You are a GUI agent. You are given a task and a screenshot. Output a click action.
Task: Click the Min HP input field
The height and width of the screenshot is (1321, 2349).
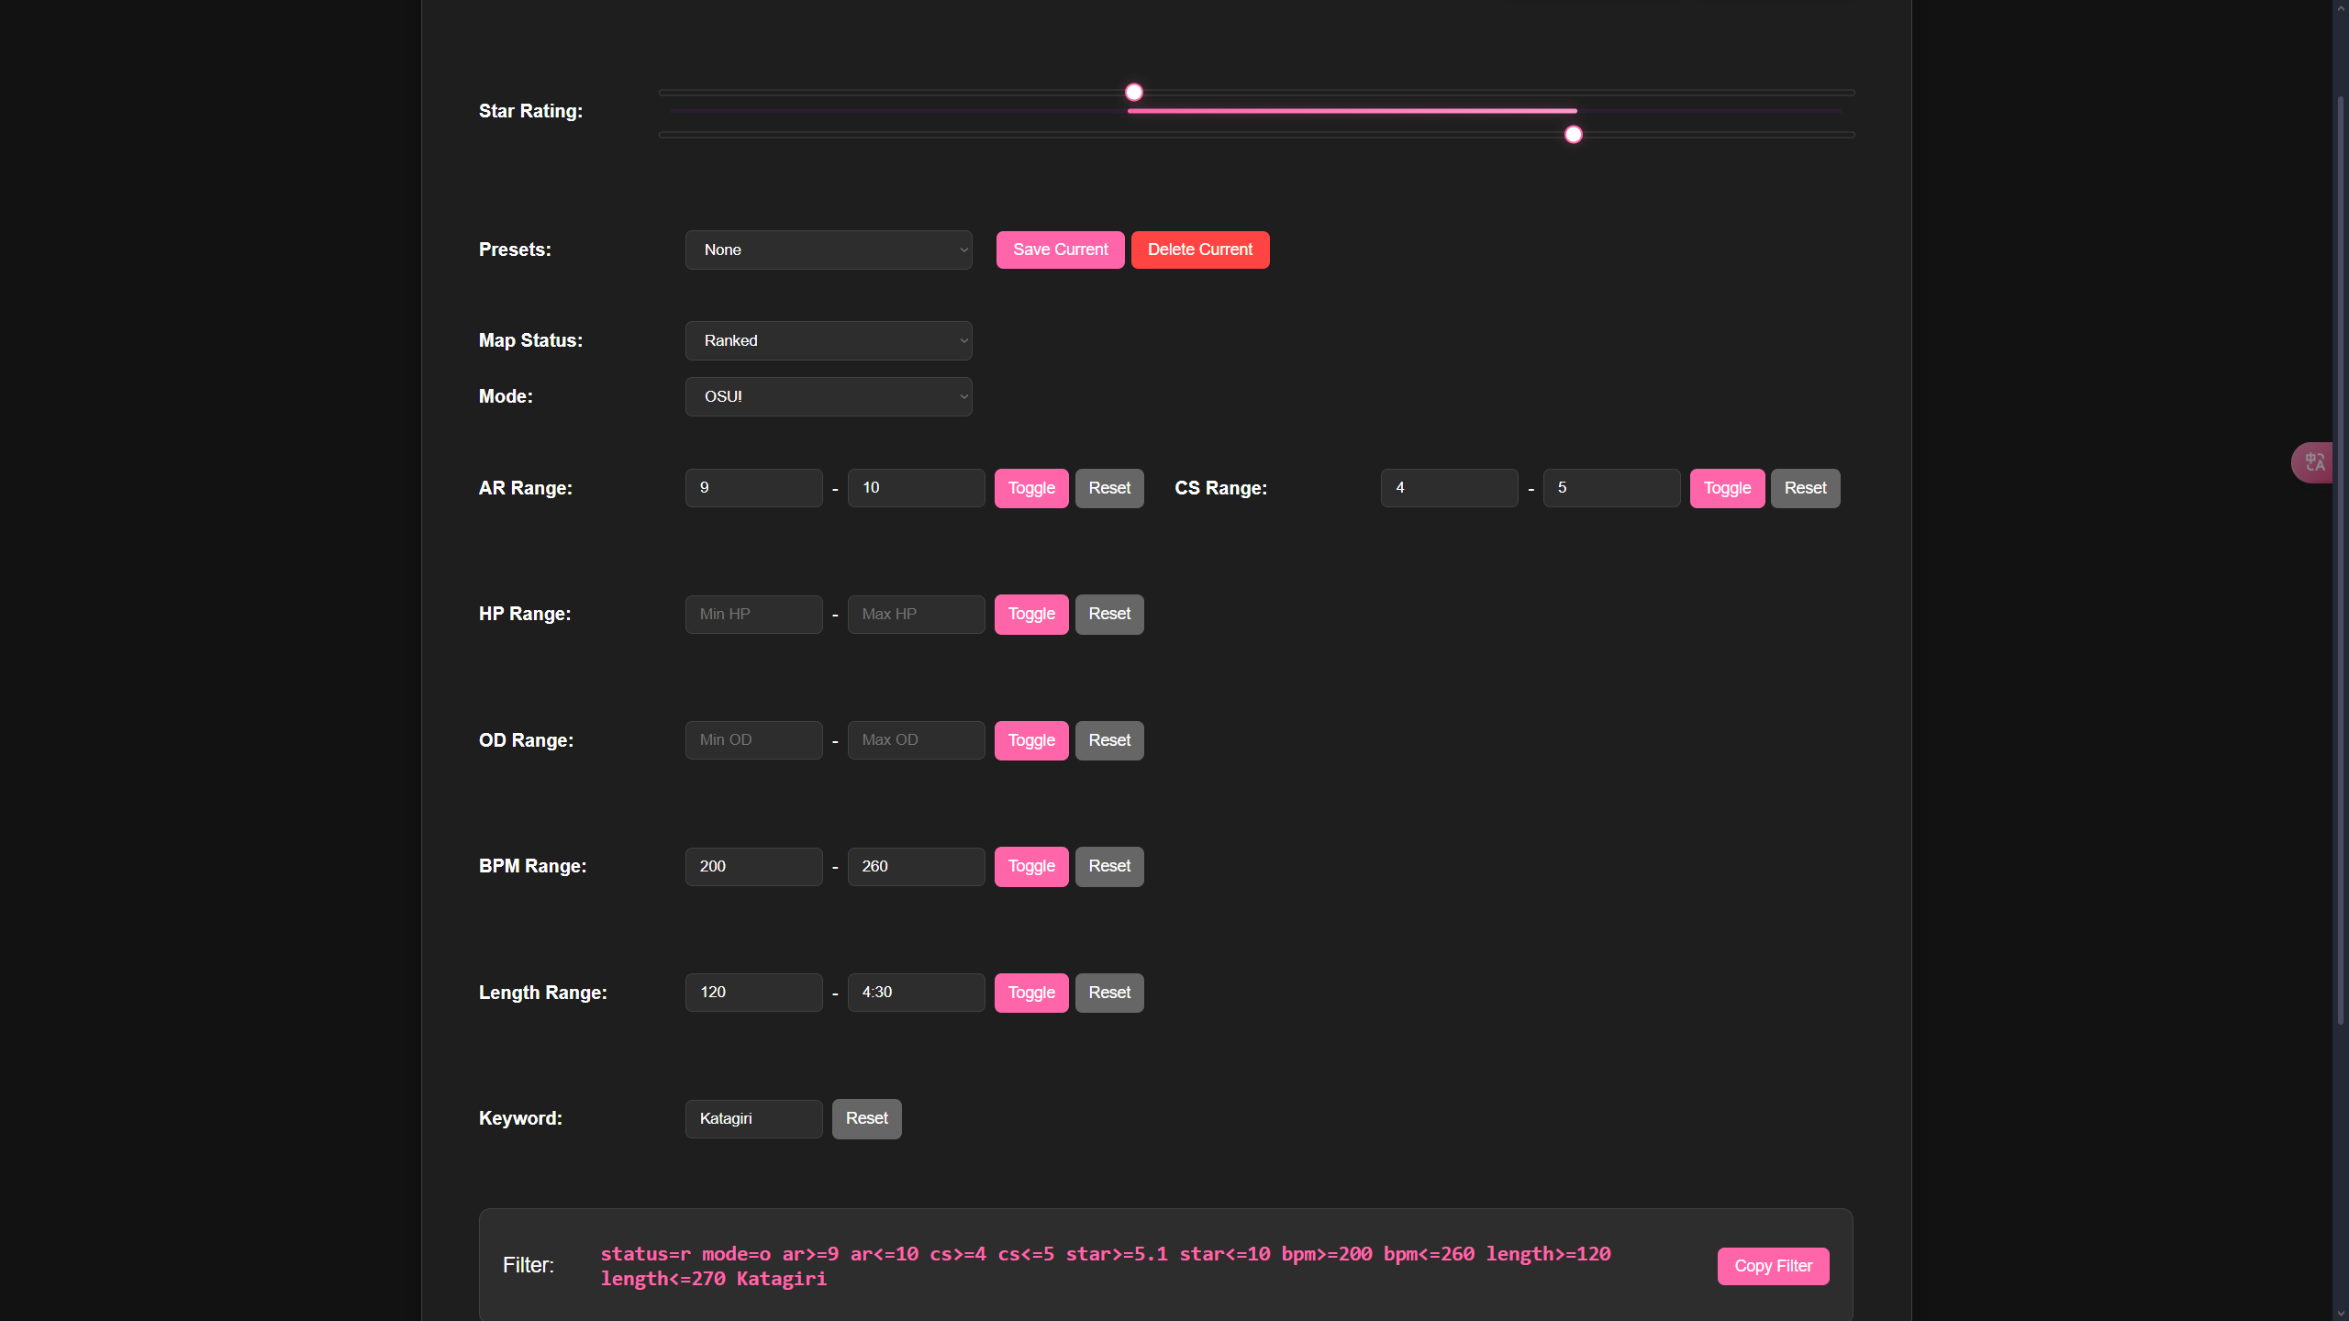753,614
